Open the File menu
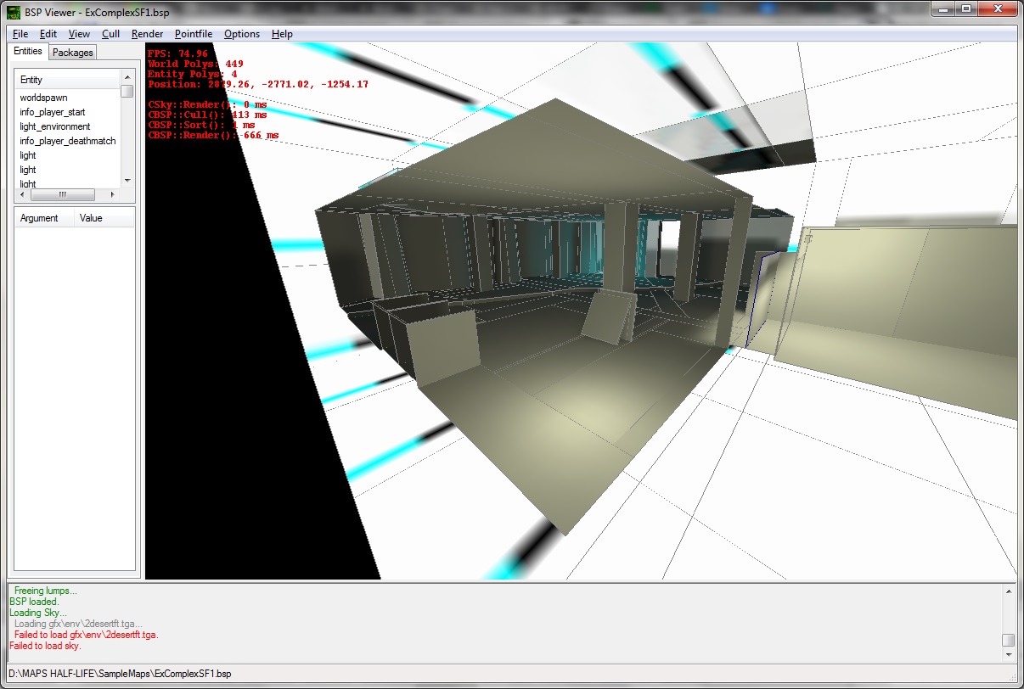1024x689 pixels. pos(20,34)
